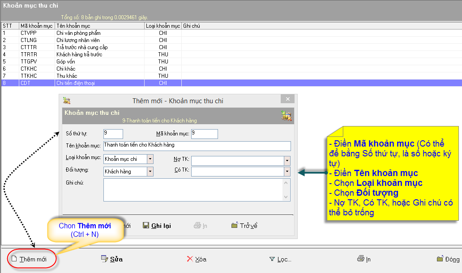Screen dimensions: 462x273
Task: Expand the Loại khoản mục dropdown
Action: [150, 159]
